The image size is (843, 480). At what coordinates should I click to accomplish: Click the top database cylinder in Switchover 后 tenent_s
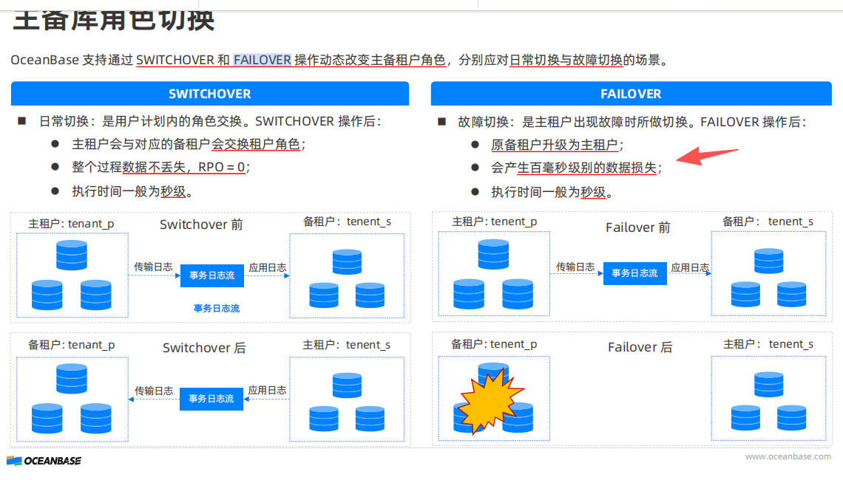[x=347, y=385]
